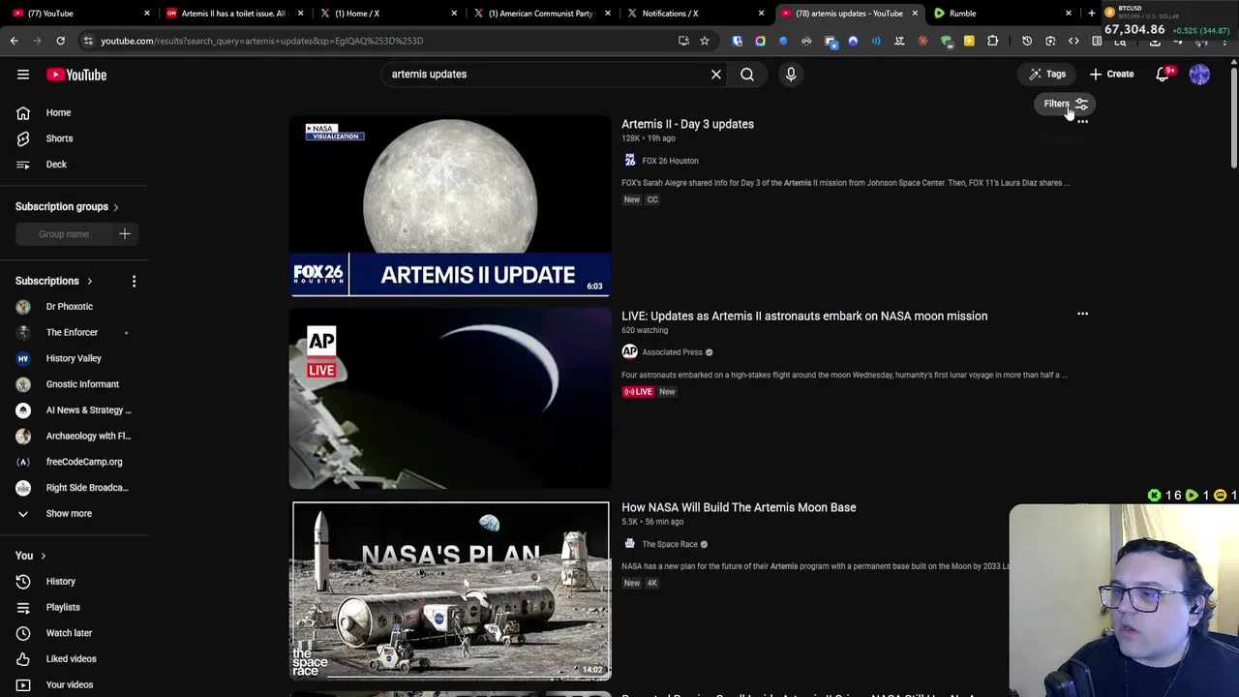
Task: Switch to the Home / X tab
Action: click(385, 14)
